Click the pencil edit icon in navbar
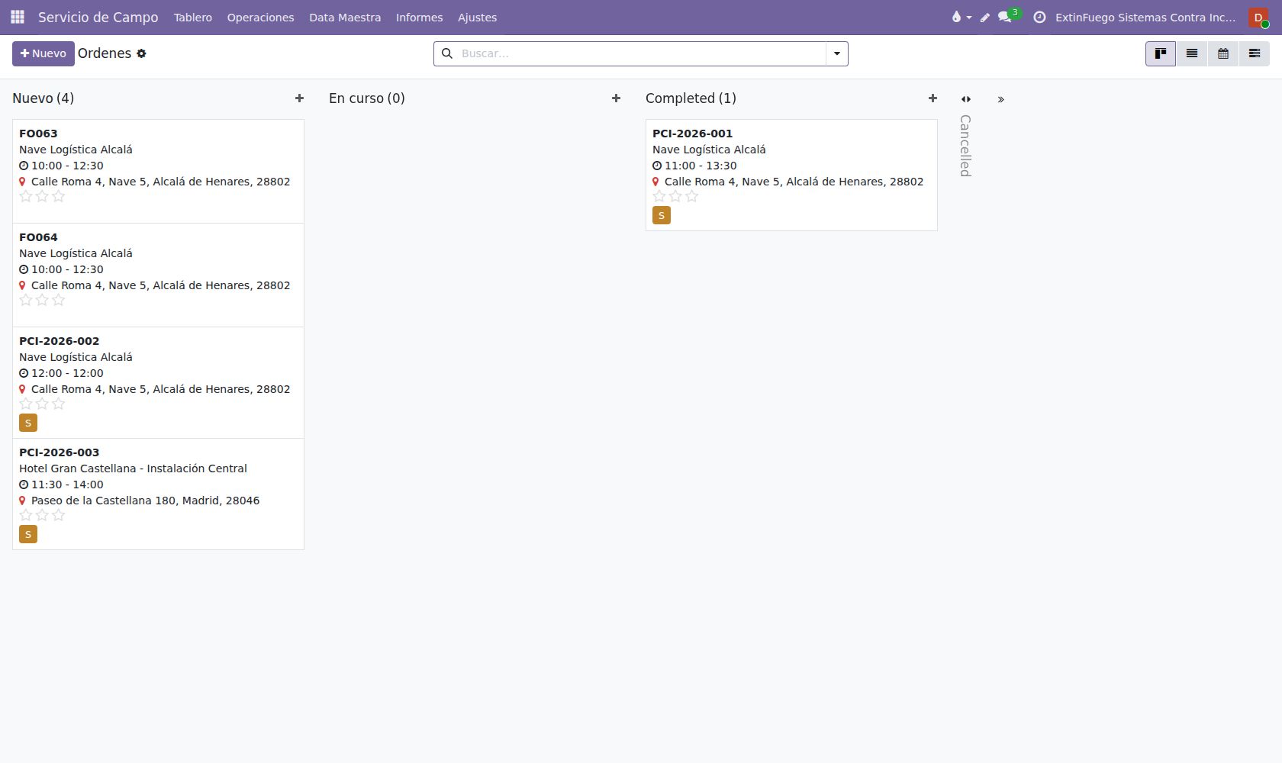The width and height of the screenshot is (1282, 763). [985, 17]
